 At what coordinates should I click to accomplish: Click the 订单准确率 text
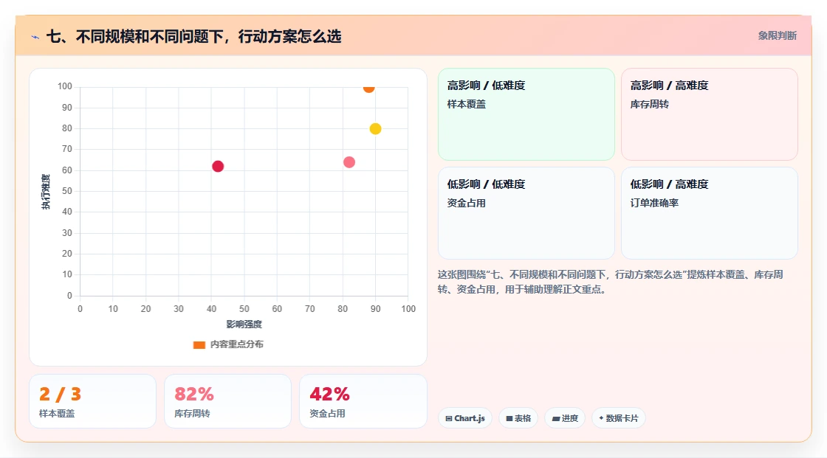click(x=654, y=203)
